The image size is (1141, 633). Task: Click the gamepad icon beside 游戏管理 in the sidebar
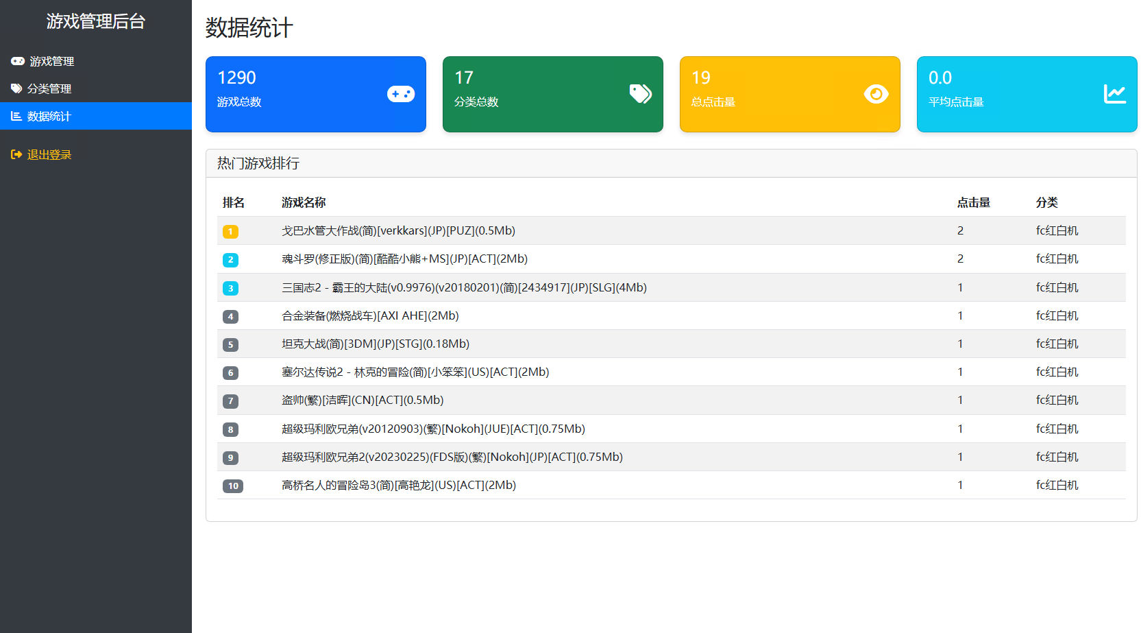click(18, 61)
